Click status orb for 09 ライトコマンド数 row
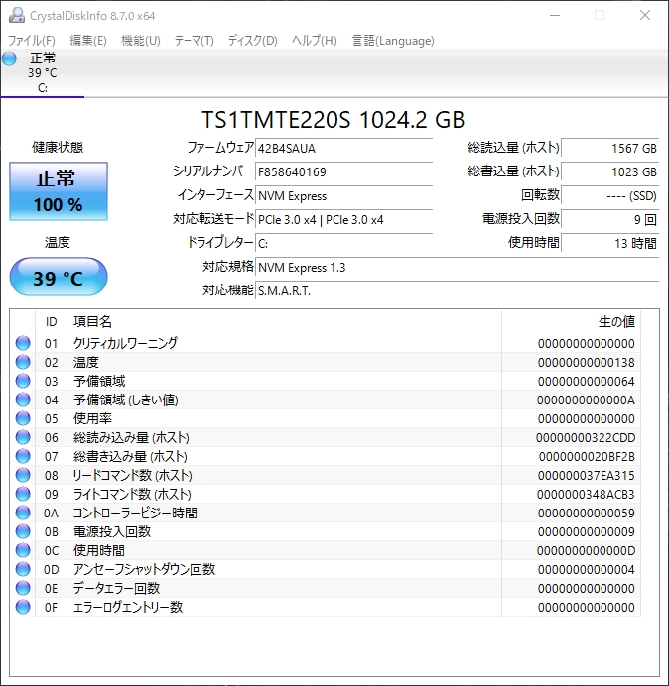Image resolution: width=669 pixels, height=686 pixels. tap(23, 494)
